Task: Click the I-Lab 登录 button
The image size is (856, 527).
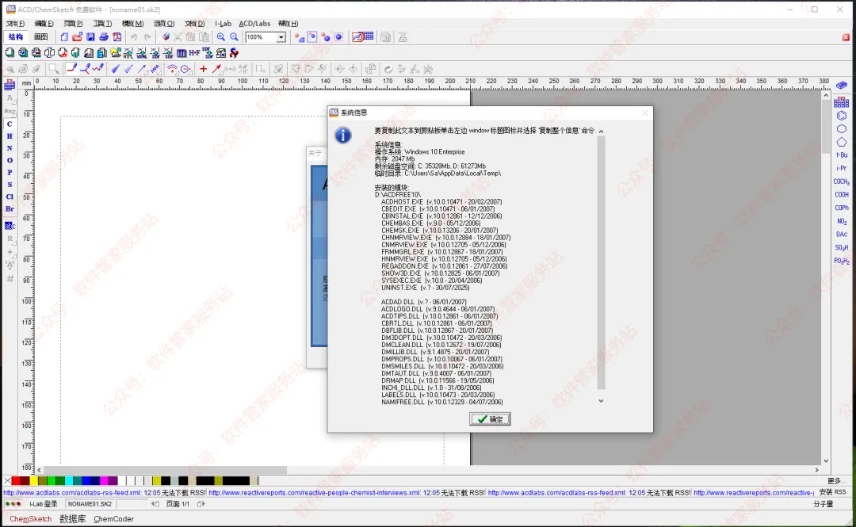Action: tap(43, 504)
